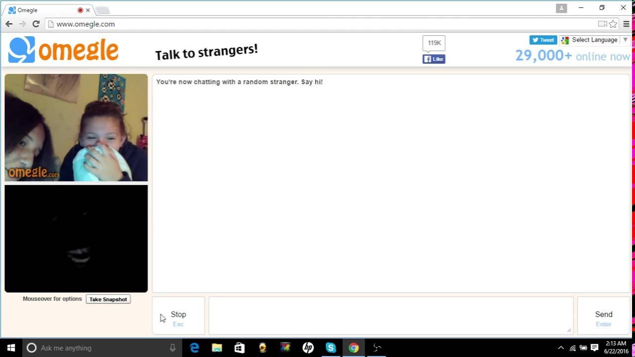The width and height of the screenshot is (635, 357).
Task: Click the Tweet button
Action: pos(543,40)
